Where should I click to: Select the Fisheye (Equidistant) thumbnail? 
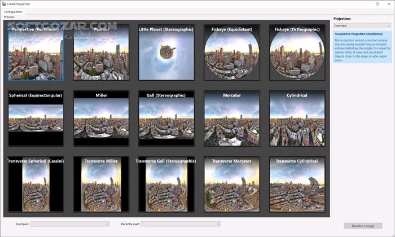pos(232,52)
